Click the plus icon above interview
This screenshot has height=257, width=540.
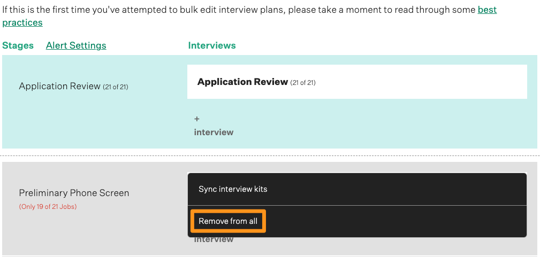[197, 119]
